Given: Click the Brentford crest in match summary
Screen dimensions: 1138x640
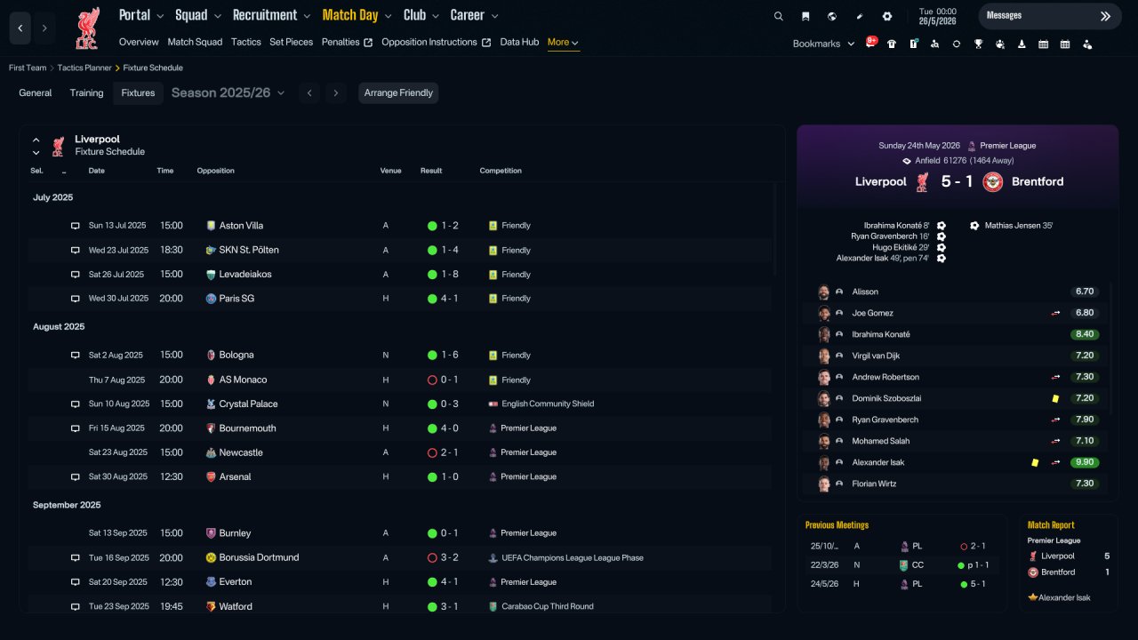Looking at the screenshot, I should click(x=993, y=181).
